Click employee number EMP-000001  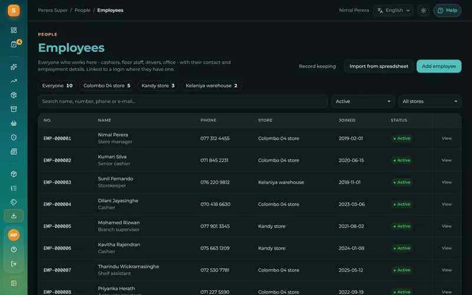click(57, 139)
